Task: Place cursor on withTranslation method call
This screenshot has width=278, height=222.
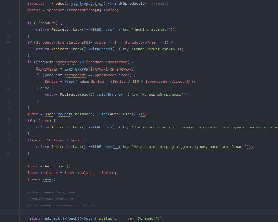Action: [87, 3]
